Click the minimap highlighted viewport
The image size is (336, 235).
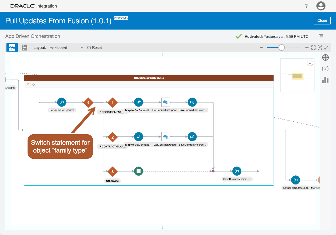297,76
